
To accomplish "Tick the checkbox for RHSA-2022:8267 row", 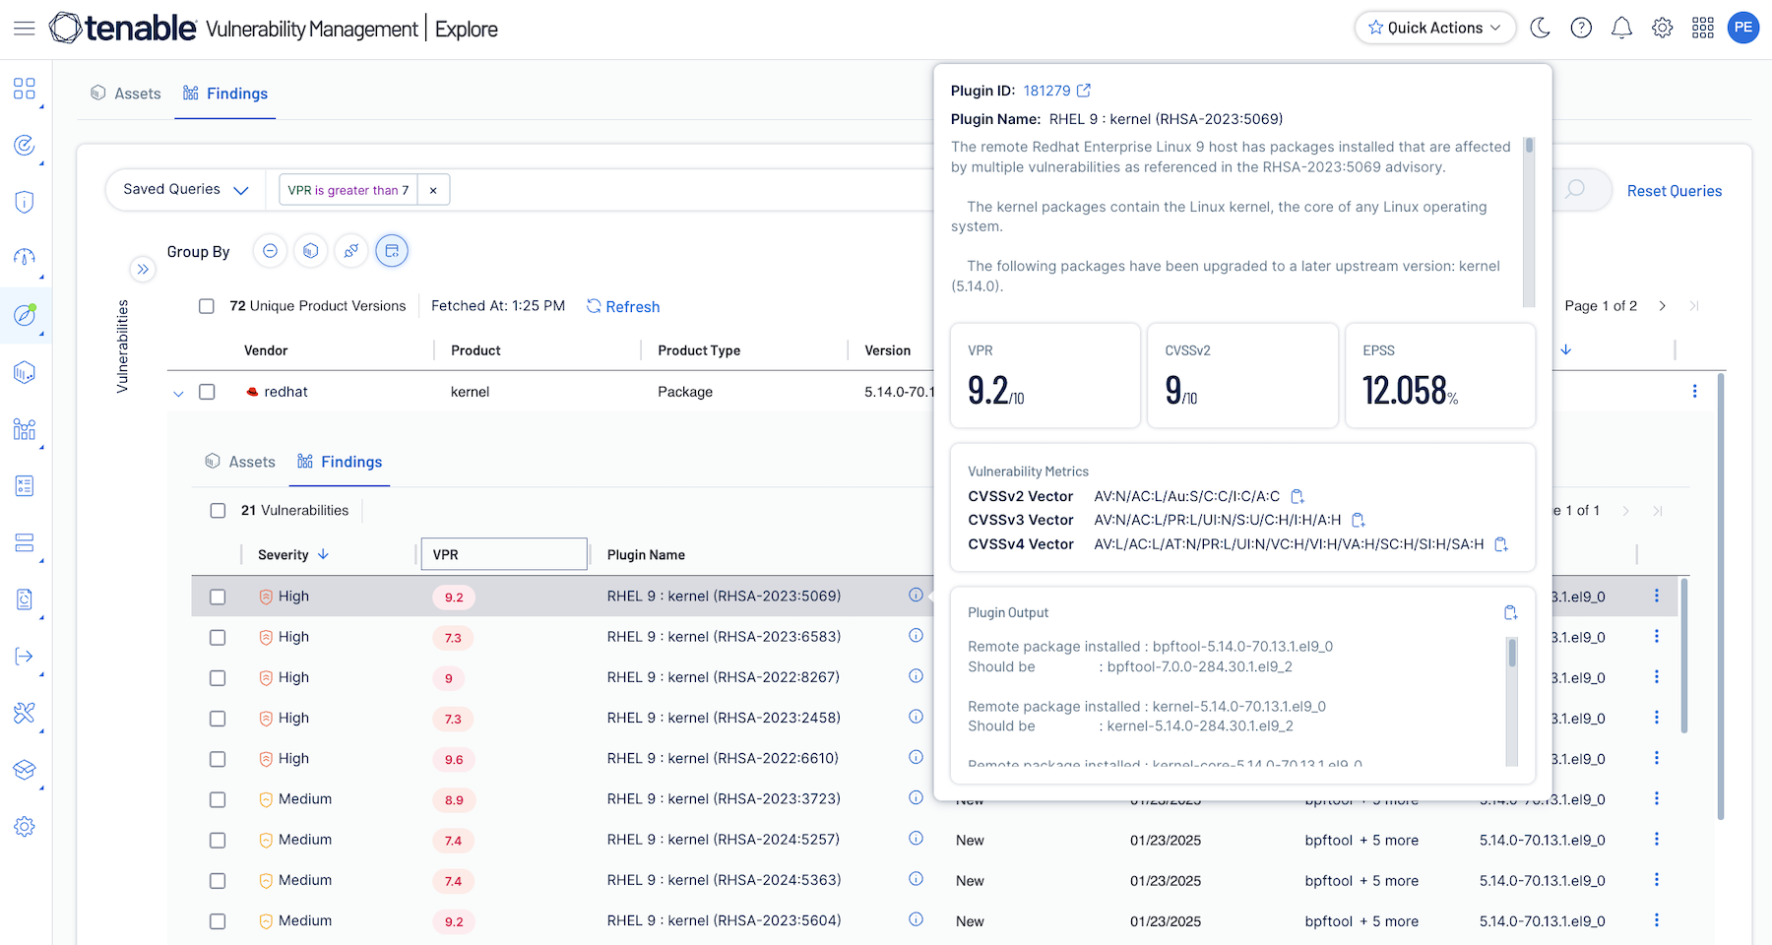I will click(x=218, y=678).
